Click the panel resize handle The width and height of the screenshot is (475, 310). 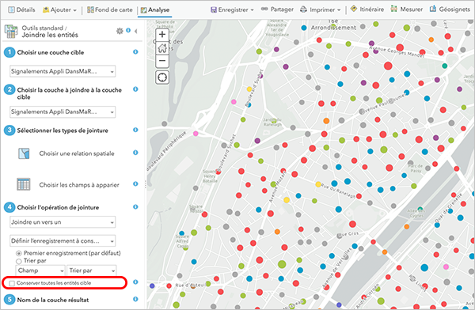[146, 185]
